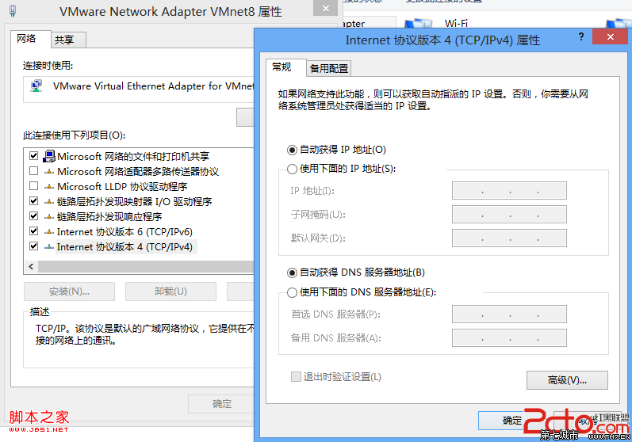This screenshot has height=442, width=632.
Task: Click the Microsoft LLDP protocol driver icon
Action: coord(49,186)
